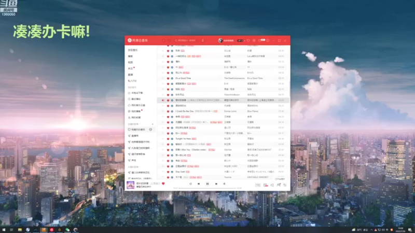
Task: Toggle heart on the song titled "11"
Action: (168, 67)
